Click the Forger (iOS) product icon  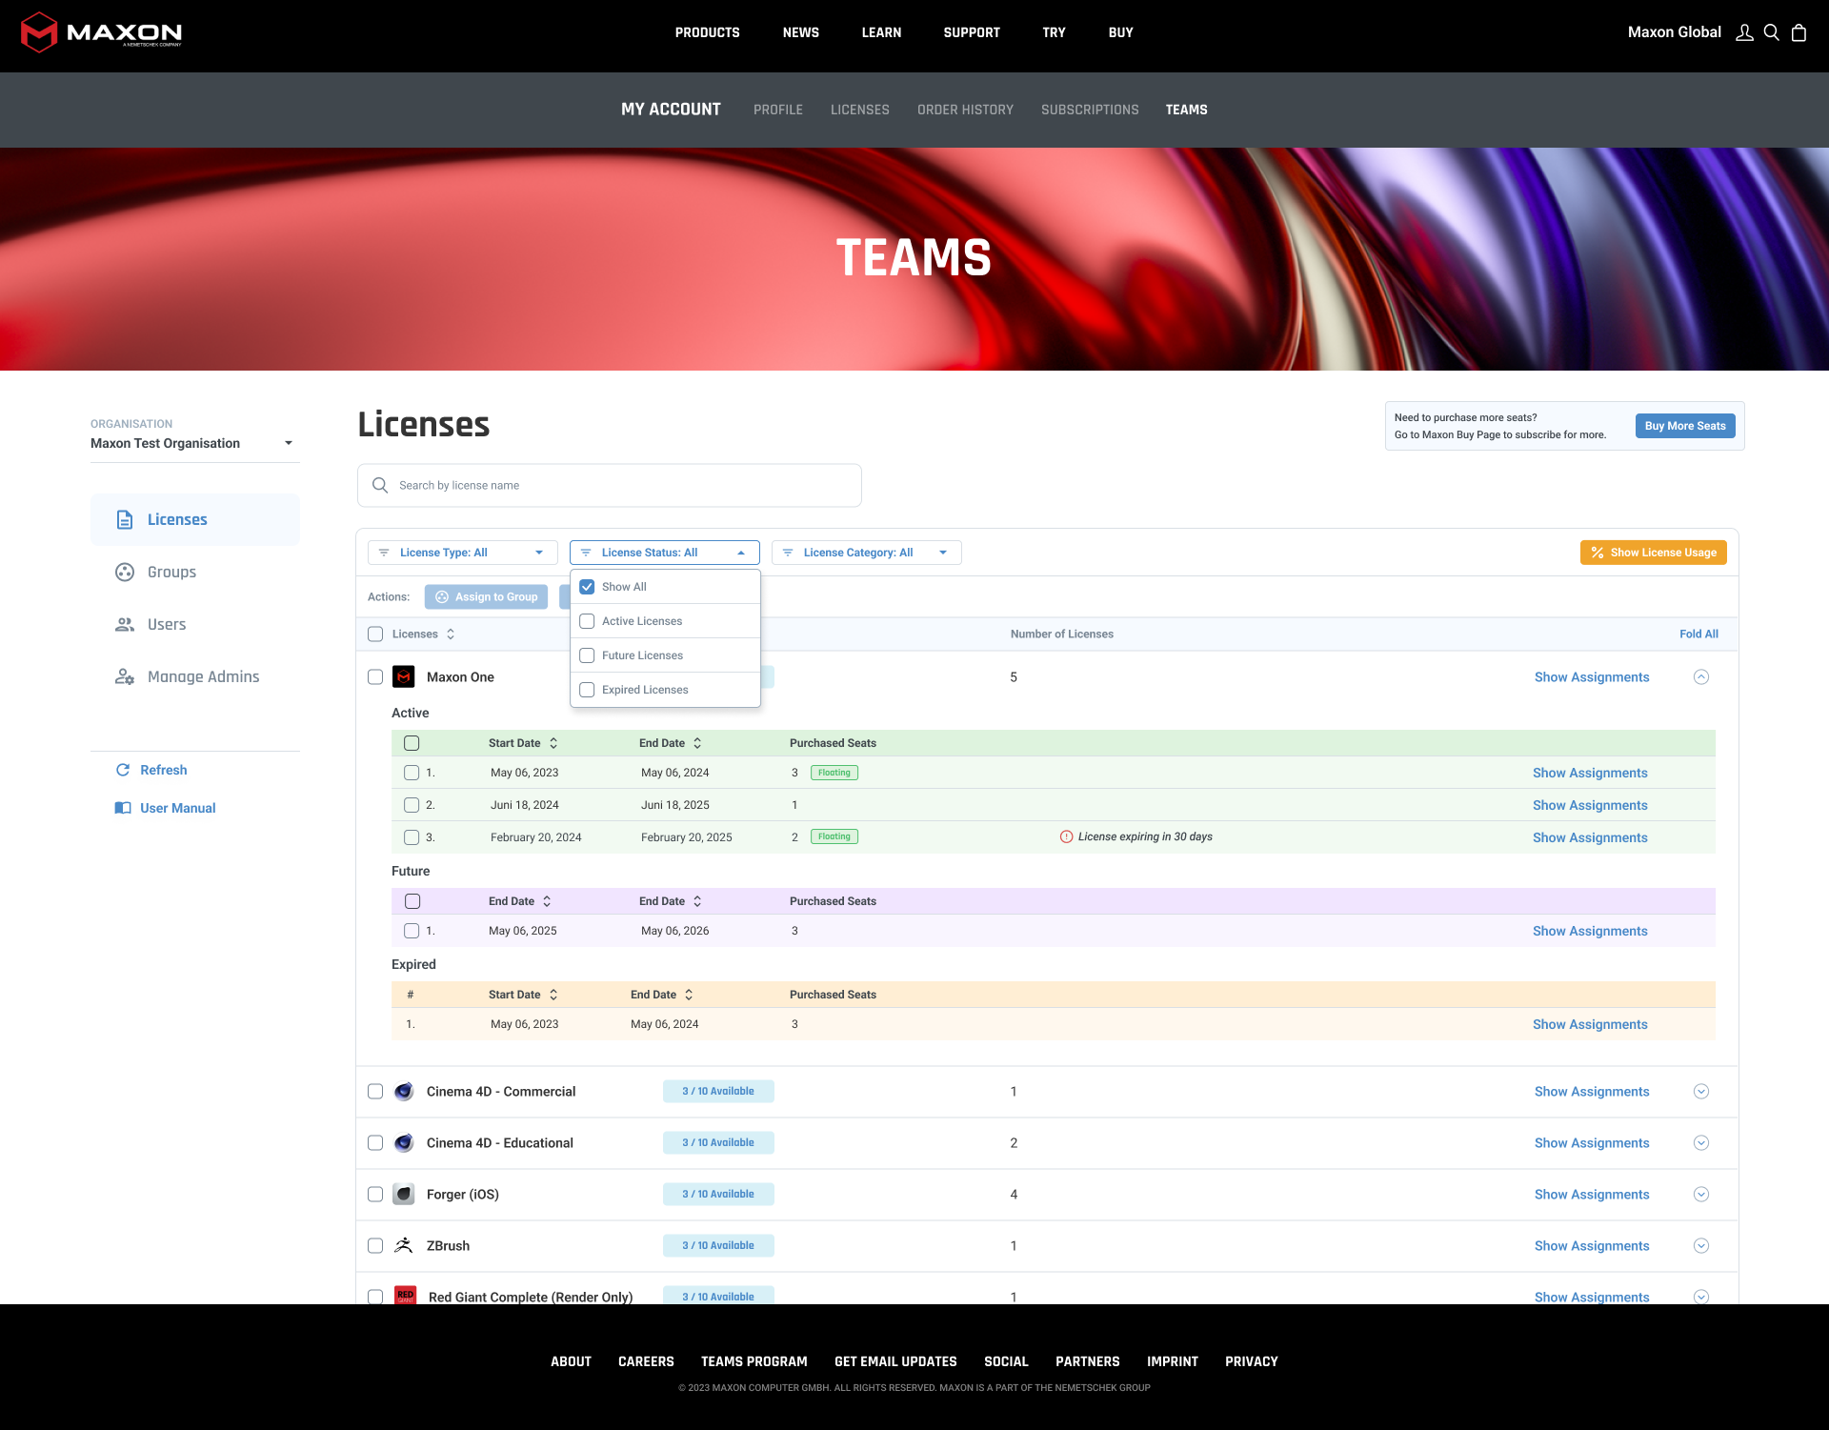(x=404, y=1194)
